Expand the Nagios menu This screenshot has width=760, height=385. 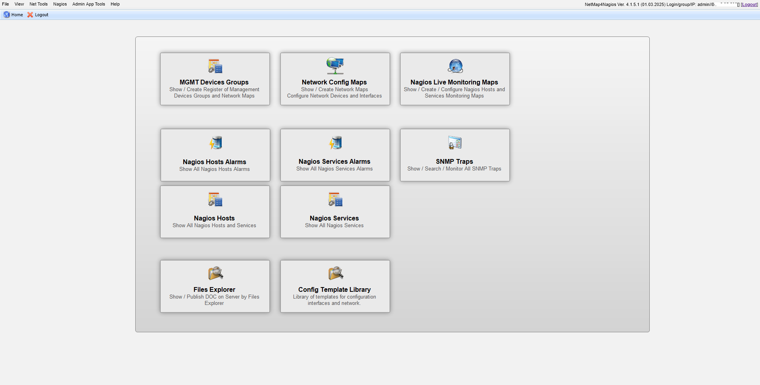(x=60, y=4)
